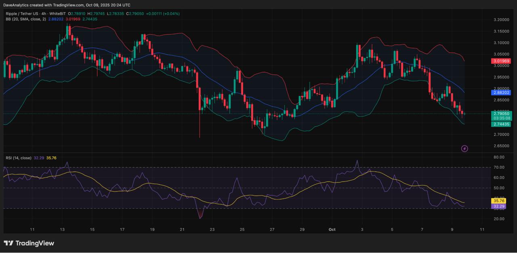
Task: Click the DaveAnalytics created with TradingView.com caption
Action: point(67,5)
